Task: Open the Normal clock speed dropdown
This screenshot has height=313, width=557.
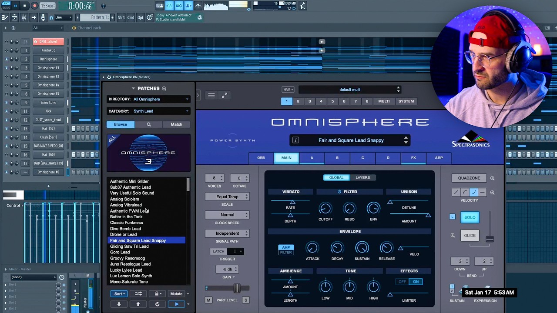Action: point(227,215)
